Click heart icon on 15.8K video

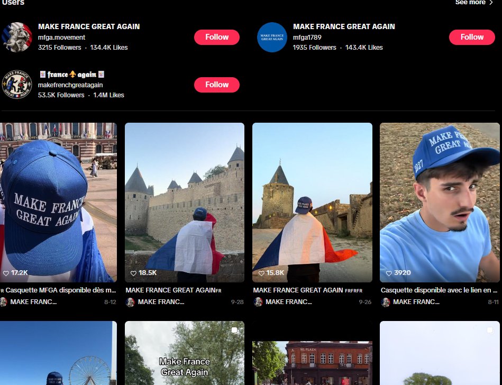261,273
